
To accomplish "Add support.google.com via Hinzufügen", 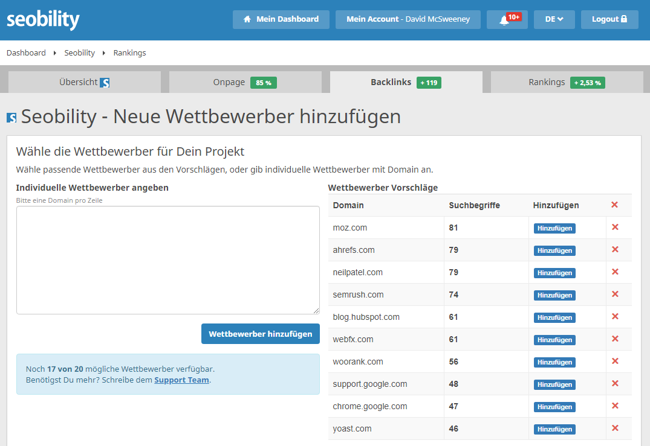I will click(554, 385).
